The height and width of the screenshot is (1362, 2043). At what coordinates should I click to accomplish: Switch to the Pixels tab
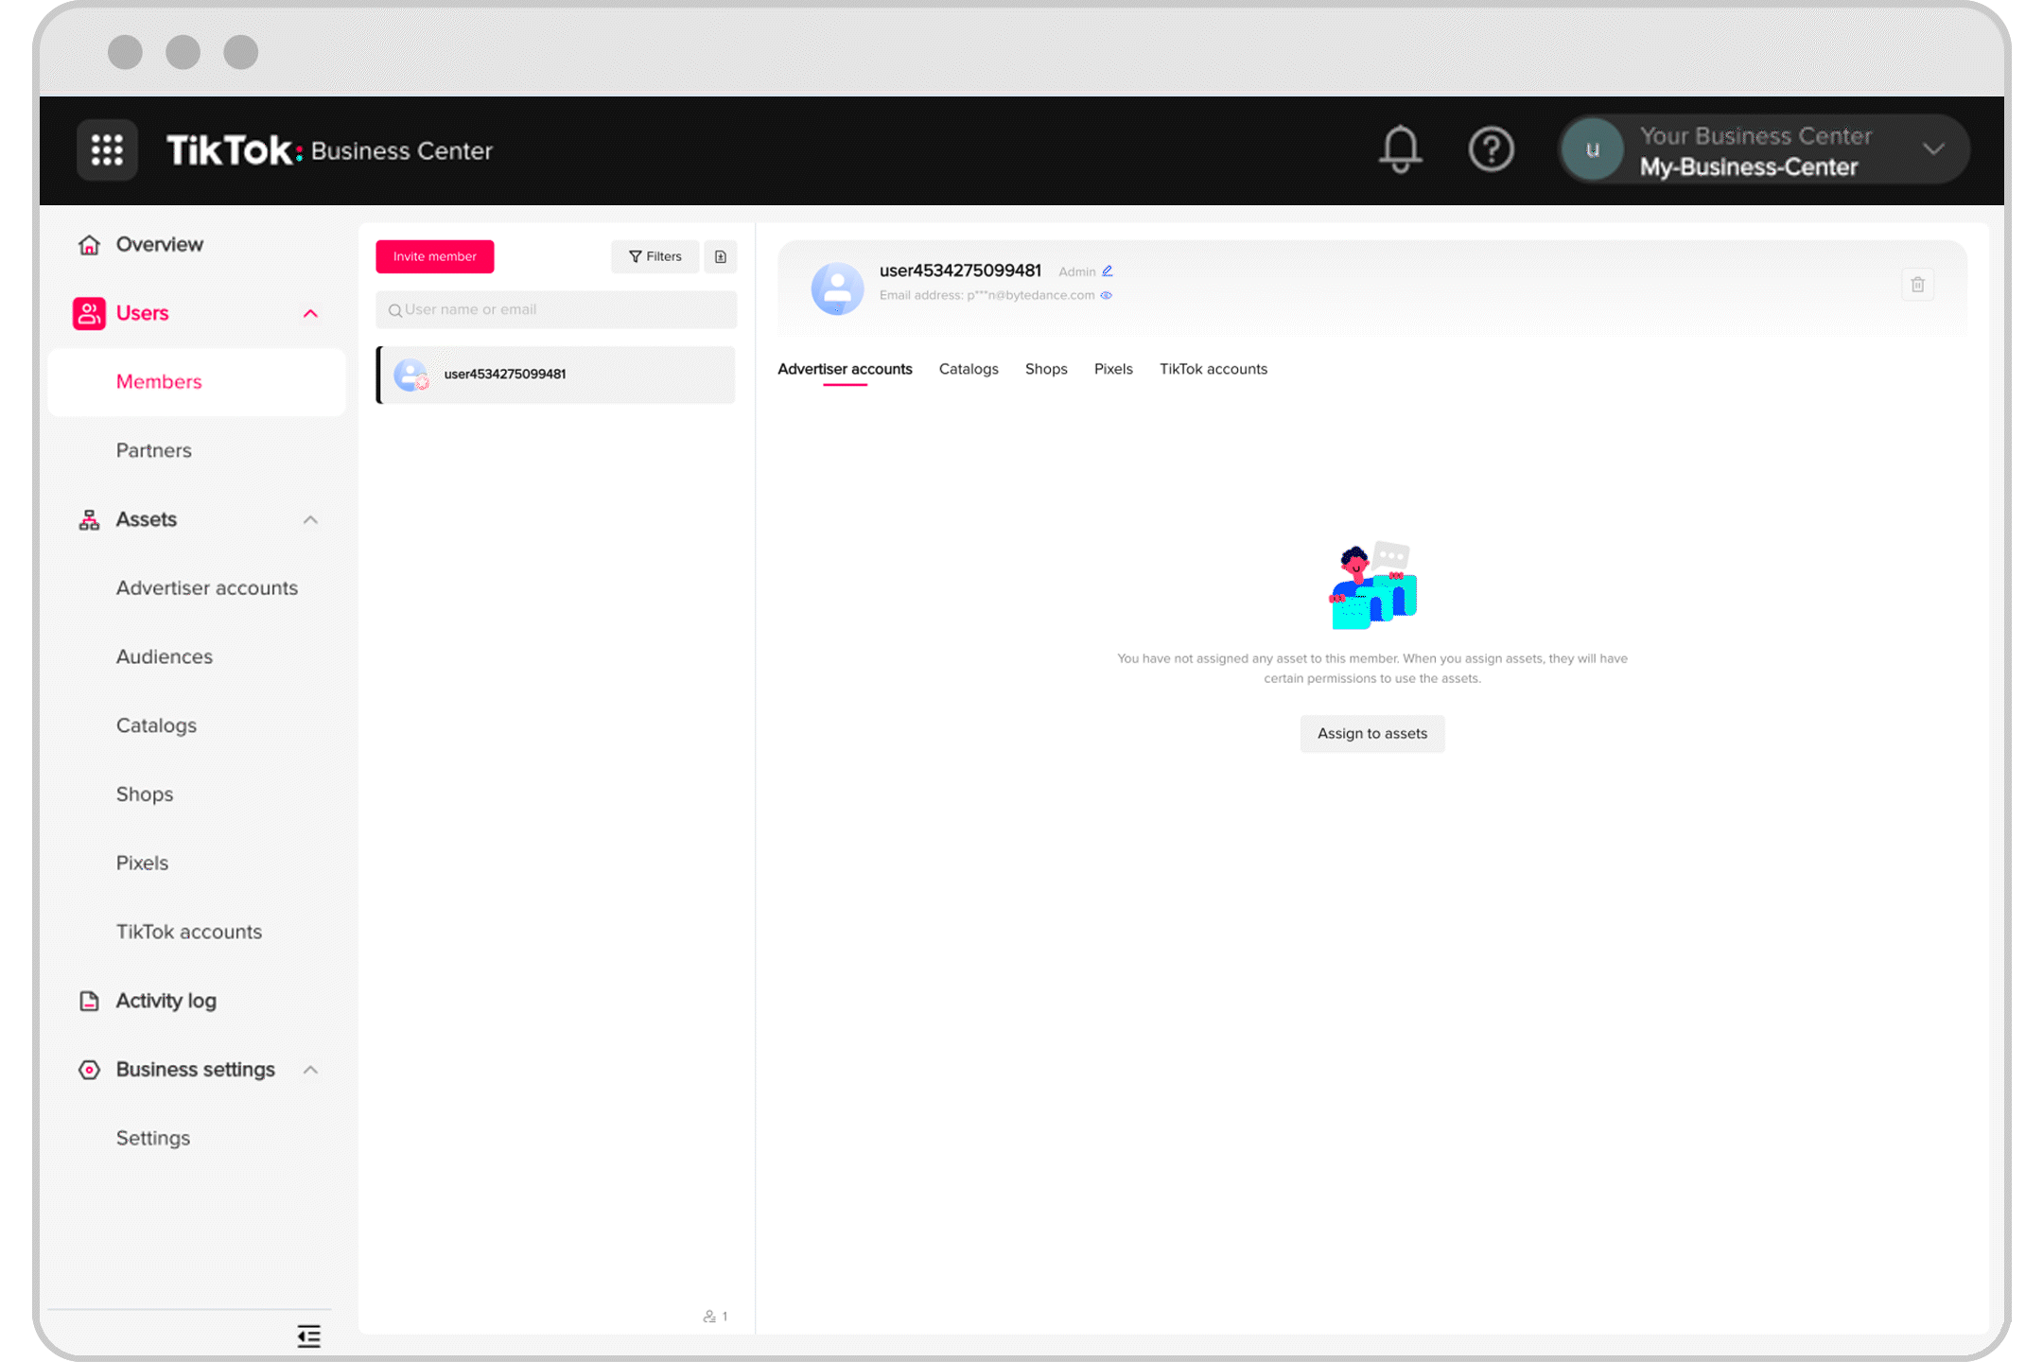pos(1112,368)
